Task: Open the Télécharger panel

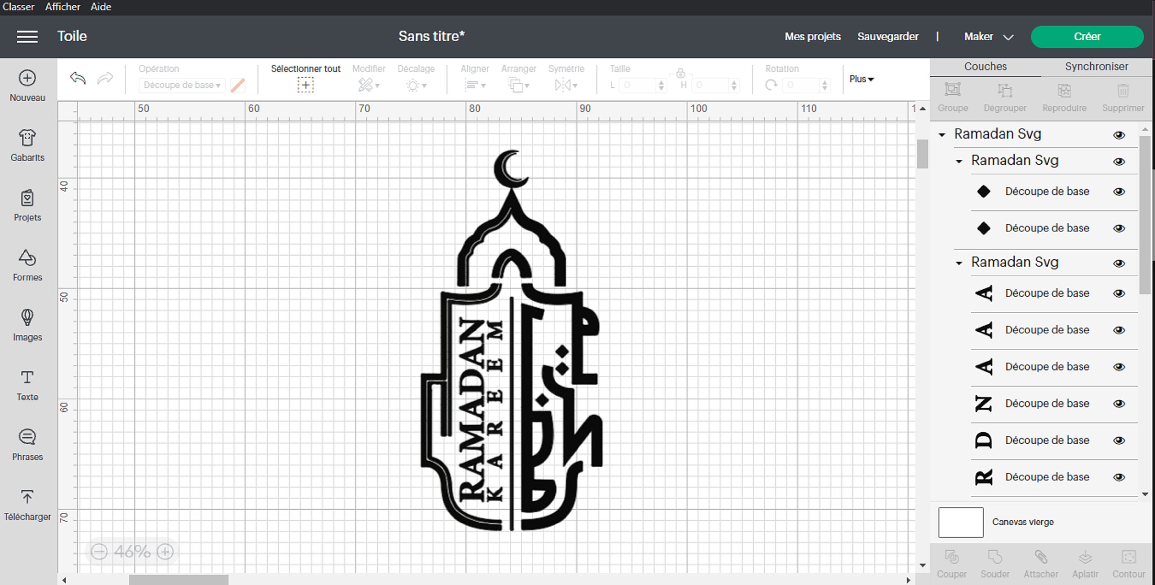Action: (27, 504)
